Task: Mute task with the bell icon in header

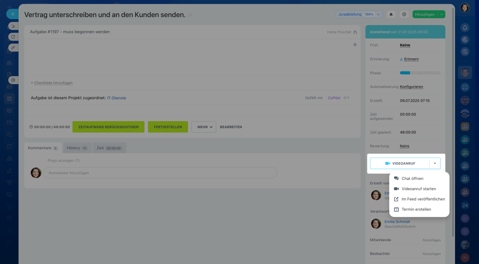Action: [x=391, y=14]
